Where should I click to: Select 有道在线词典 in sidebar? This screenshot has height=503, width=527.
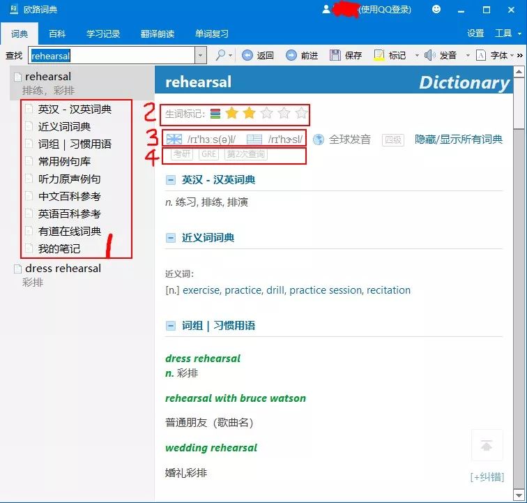(69, 232)
